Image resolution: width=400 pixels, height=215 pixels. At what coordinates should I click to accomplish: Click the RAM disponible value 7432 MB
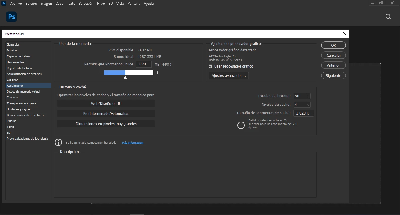point(145,50)
